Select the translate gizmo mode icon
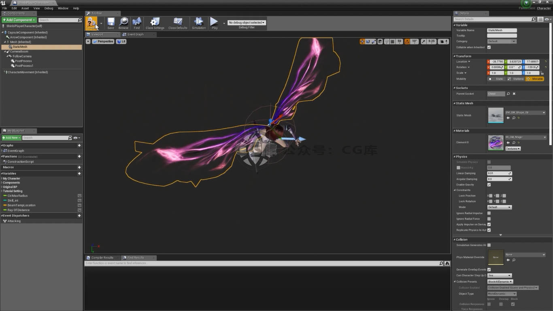Viewport: 553px width, 311px height. 362,41
